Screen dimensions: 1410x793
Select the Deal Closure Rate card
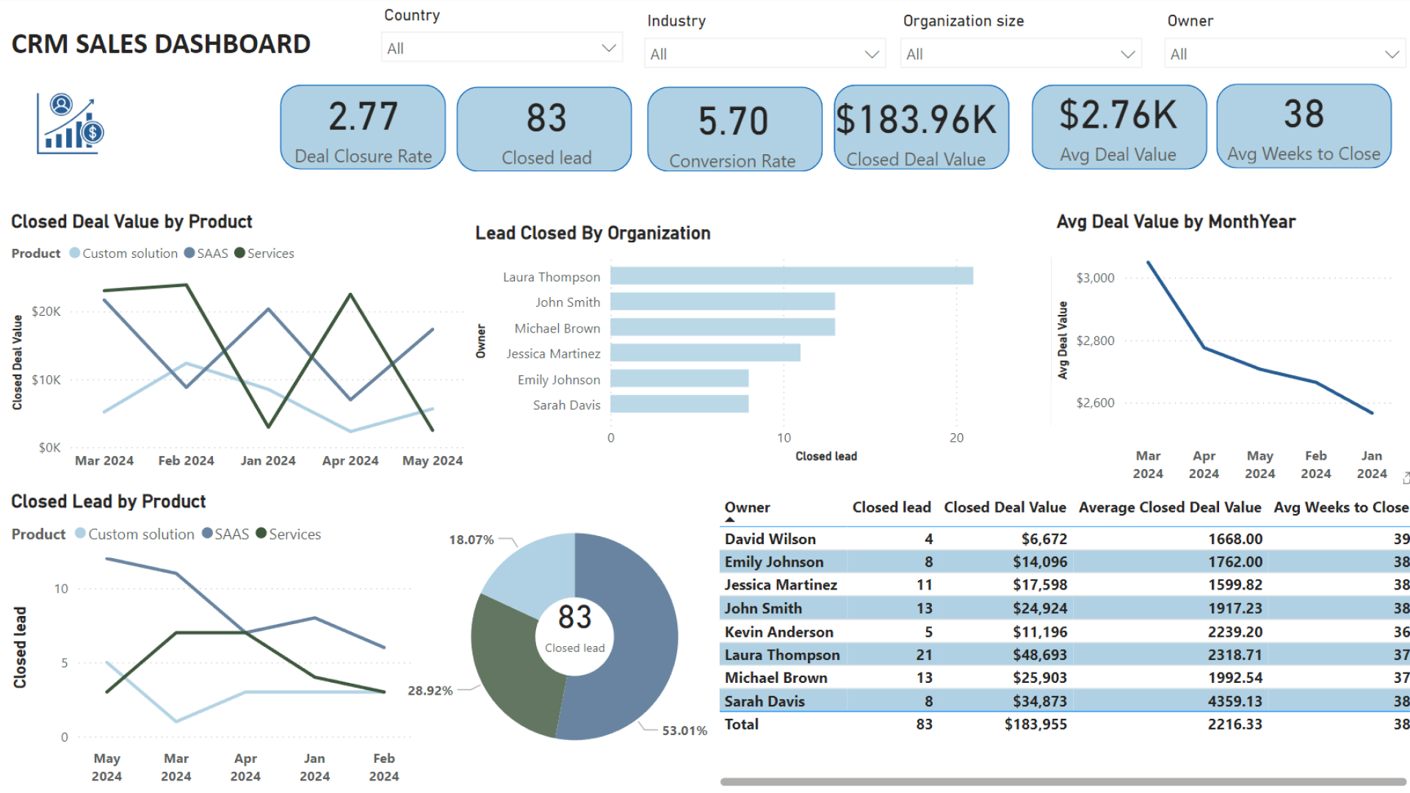tap(363, 128)
